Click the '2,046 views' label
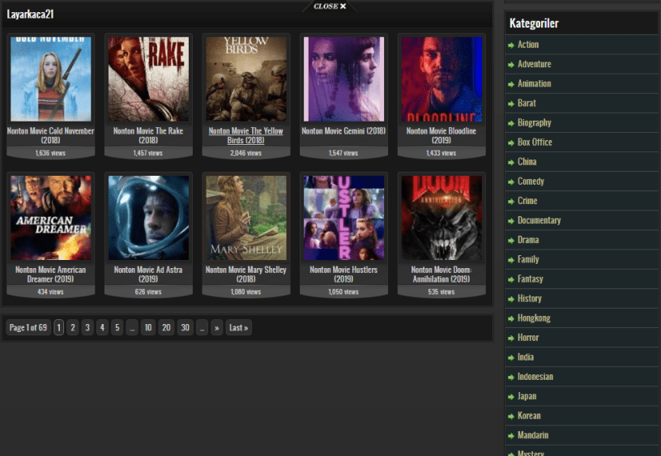The image size is (661, 456). (245, 153)
